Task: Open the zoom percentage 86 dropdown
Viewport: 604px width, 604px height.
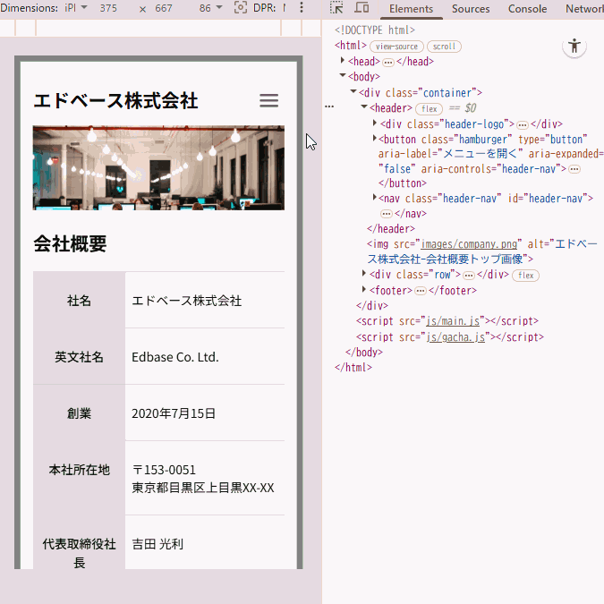Action: coord(210,8)
